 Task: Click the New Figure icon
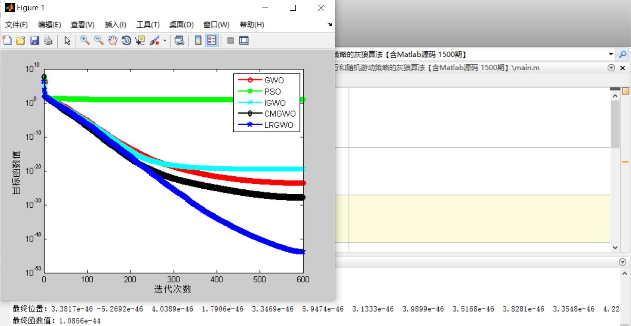point(7,41)
